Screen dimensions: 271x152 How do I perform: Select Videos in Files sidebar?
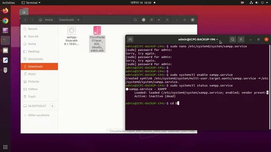[x=39, y=89]
